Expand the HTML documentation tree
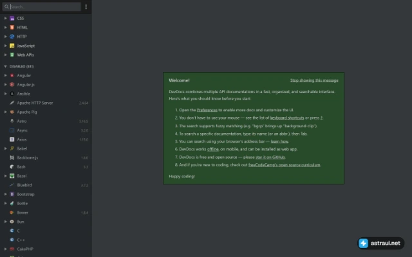This screenshot has height=257, width=412. [5, 27]
